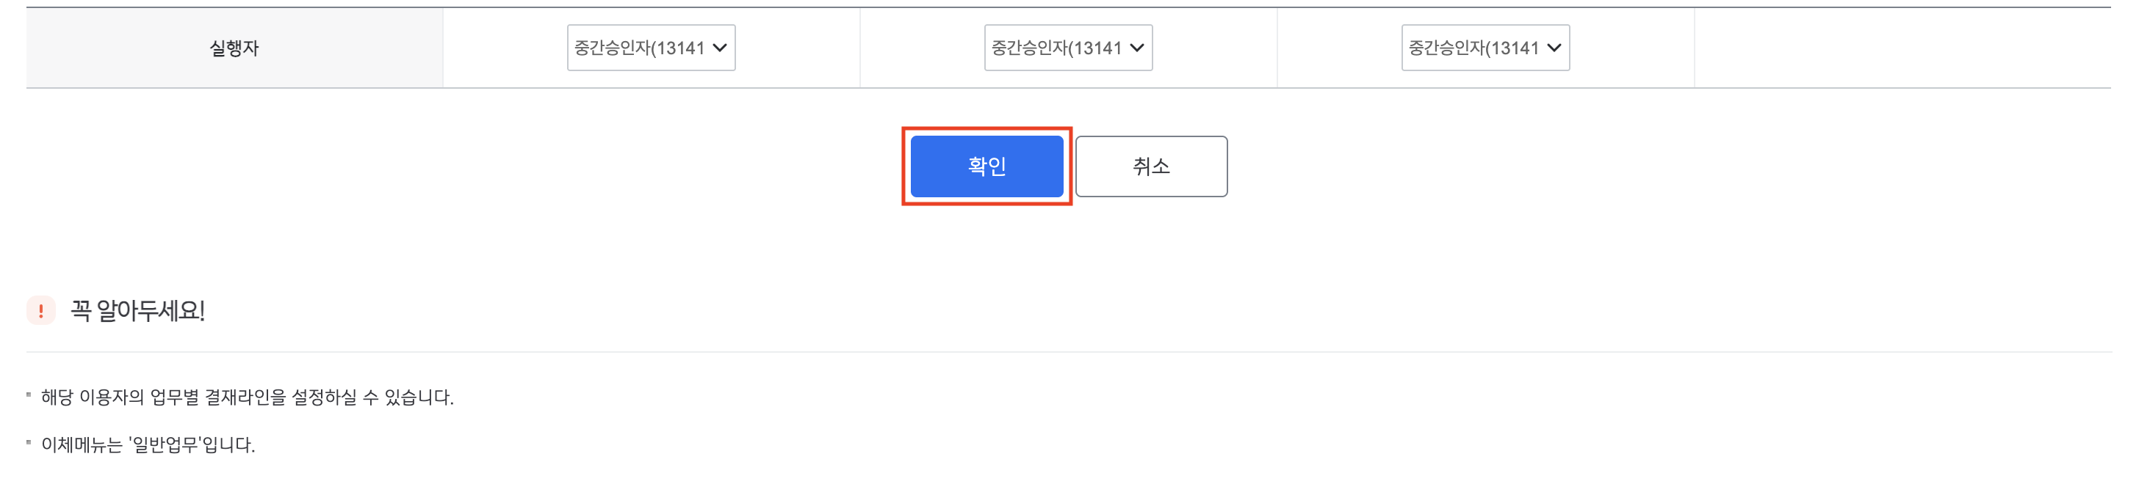Click the quoted '일반업무' text
The width and height of the screenshot is (2139, 484).
[x=165, y=445]
